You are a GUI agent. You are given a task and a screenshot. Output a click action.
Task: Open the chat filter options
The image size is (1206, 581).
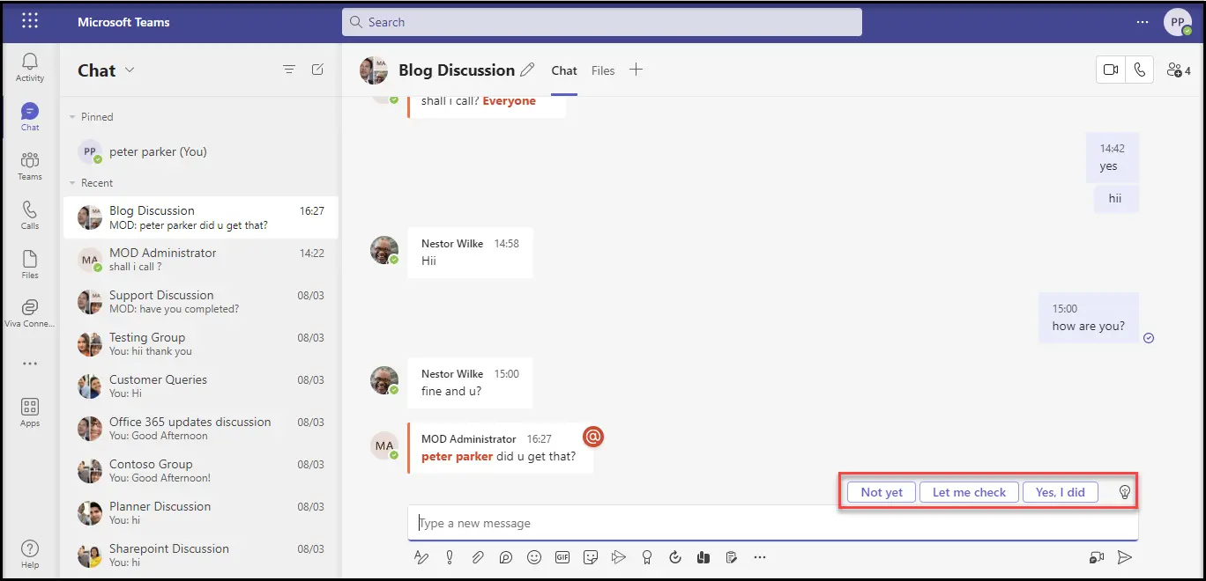pos(288,70)
